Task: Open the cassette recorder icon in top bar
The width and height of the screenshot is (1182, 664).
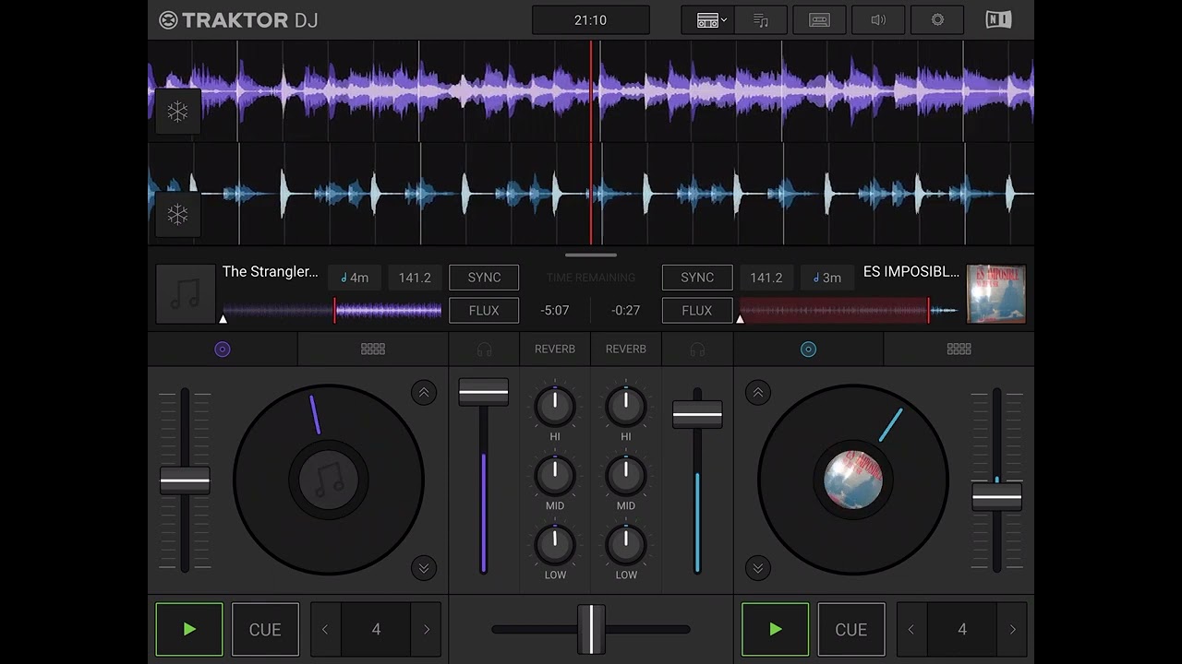Action: [819, 20]
